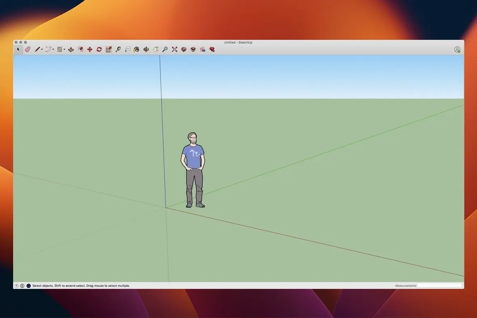Choose the Offset tool

tap(80, 49)
